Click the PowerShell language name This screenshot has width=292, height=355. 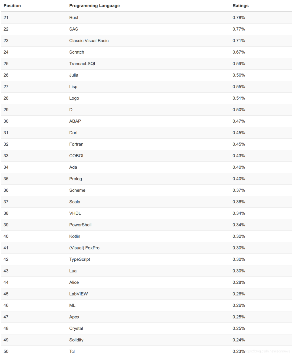pos(80,225)
